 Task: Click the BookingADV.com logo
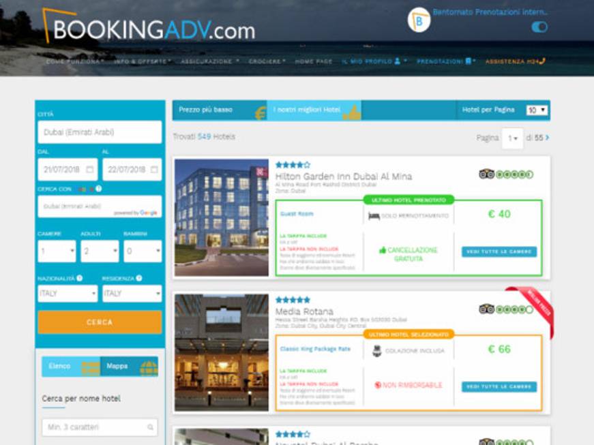pyautogui.click(x=149, y=26)
